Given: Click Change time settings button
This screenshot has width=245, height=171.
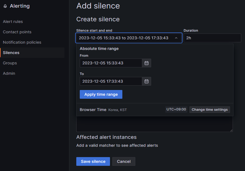Looking at the screenshot, I should 209,110.
